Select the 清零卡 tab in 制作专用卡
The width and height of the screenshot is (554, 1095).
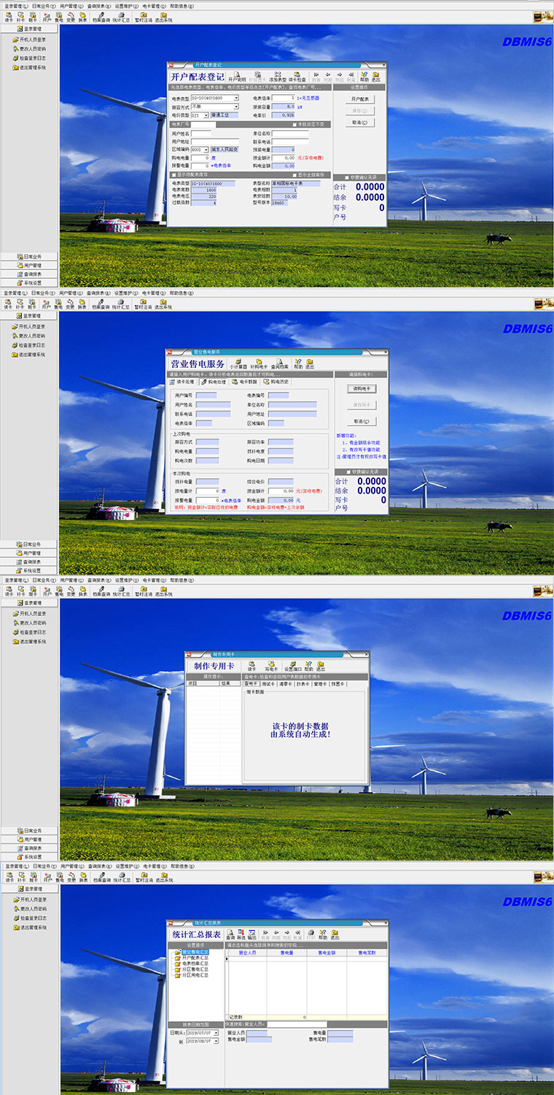point(286,684)
